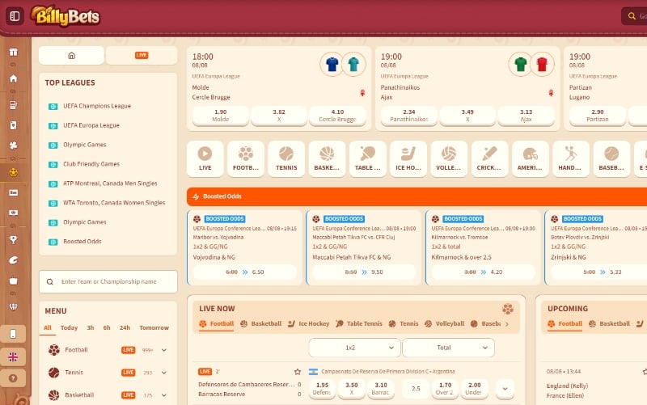Switch Live Now to Basketball tab
The height and width of the screenshot is (405, 647).
[260, 323]
